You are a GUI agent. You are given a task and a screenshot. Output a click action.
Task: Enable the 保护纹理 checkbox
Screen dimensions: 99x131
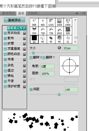pyautogui.click(x=5, y=87)
